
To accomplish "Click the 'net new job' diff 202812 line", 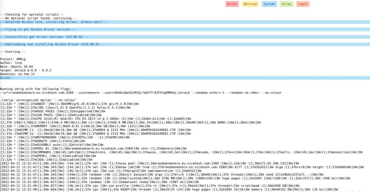I will 182,167.
